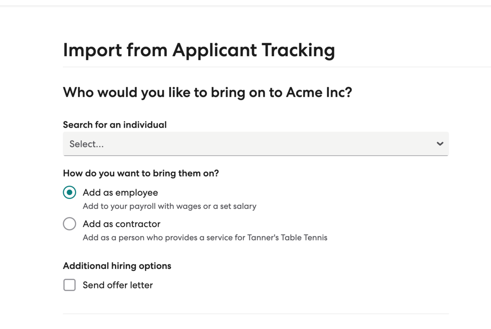The width and height of the screenshot is (491, 329).
Task: Click the Add as contractor label text
Action: coord(121,224)
